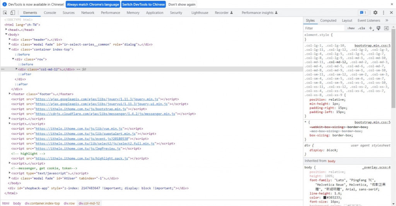Expand the div class header node
The width and height of the screenshot is (396, 206).
pyautogui.click(x=10, y=39)
